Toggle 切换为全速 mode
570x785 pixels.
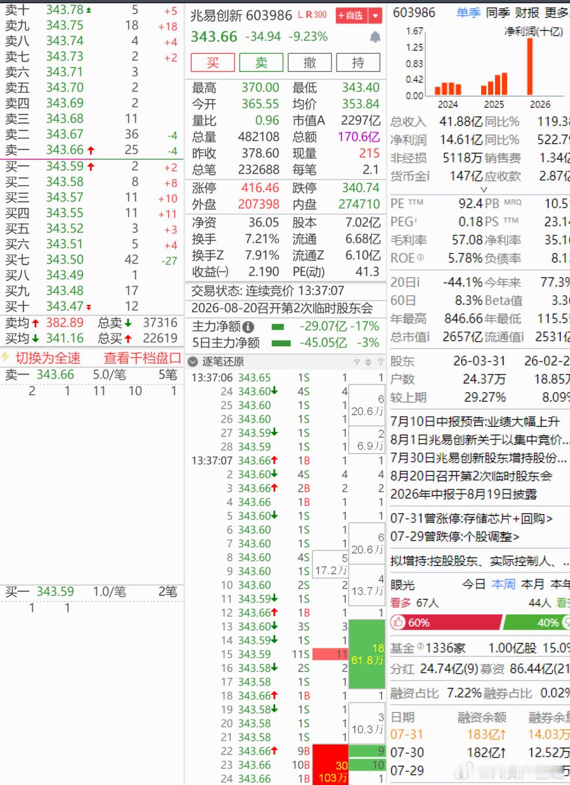click(x=48, y=358)
